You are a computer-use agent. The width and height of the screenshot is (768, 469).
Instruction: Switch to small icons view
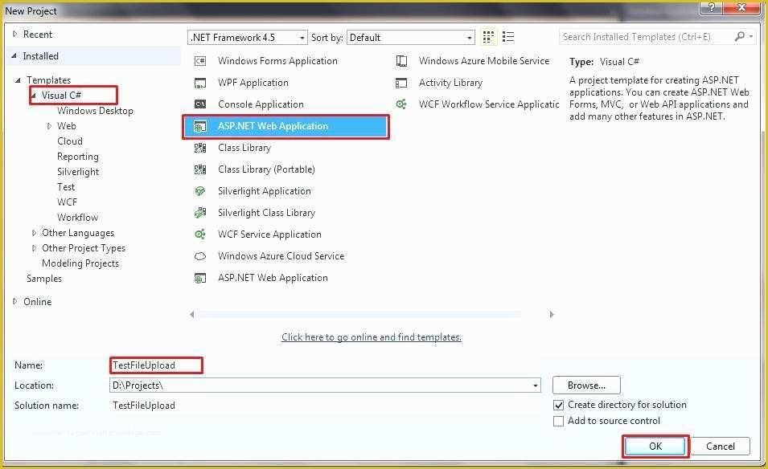(x=488, y=37)
